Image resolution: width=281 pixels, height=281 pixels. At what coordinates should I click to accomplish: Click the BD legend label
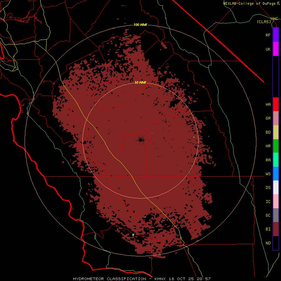pyautogui.click(x=268, y=132)
